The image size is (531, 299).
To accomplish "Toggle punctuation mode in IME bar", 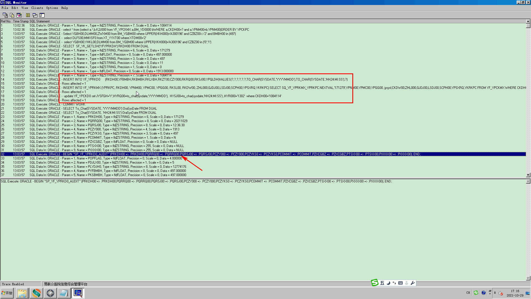I will (x=394, y=283).
